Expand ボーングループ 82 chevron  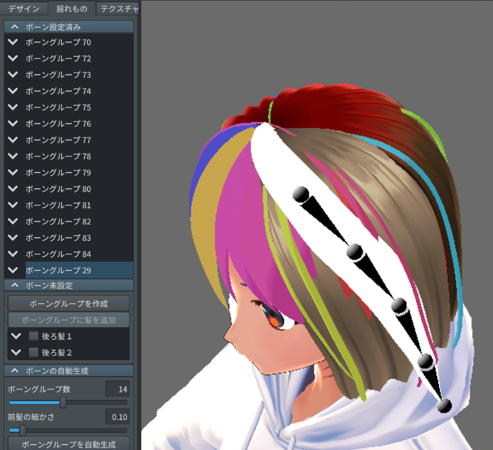(13, 221)
